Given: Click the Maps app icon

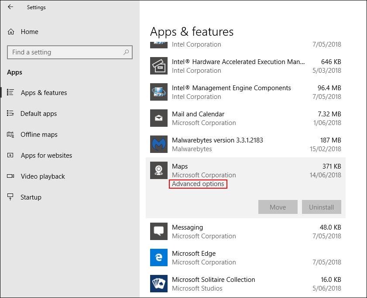Looking at the screenshot, I should point(159,170).
